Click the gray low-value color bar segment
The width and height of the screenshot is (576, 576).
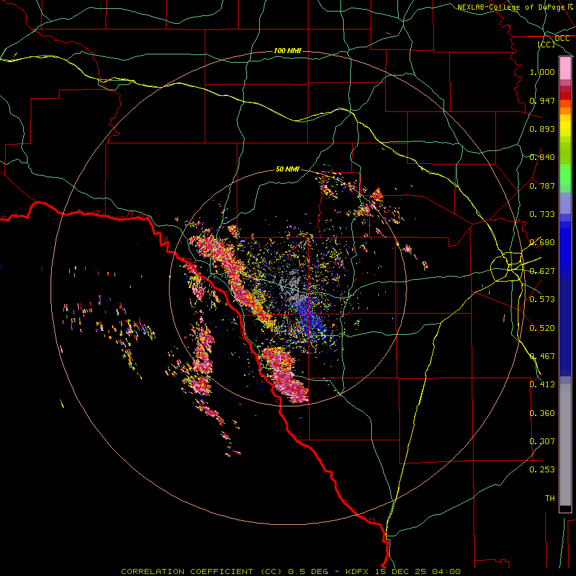[x=565, y=445]
